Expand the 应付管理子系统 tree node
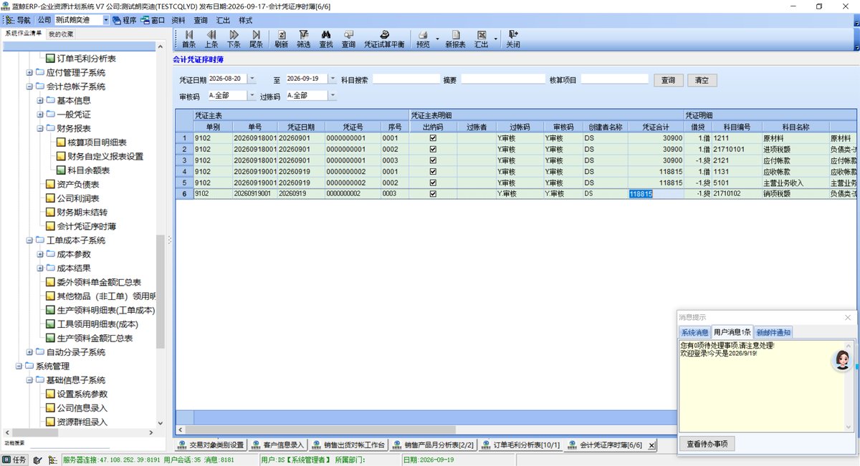The width and height of the screenshot is (860, 466). click(x=29, y=72)
